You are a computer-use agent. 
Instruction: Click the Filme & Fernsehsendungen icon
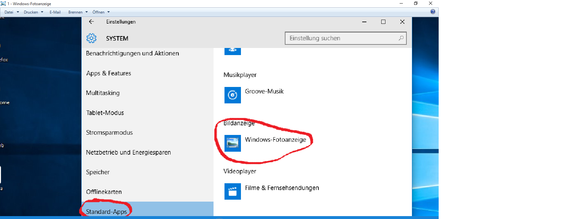[x=233, y=192]
